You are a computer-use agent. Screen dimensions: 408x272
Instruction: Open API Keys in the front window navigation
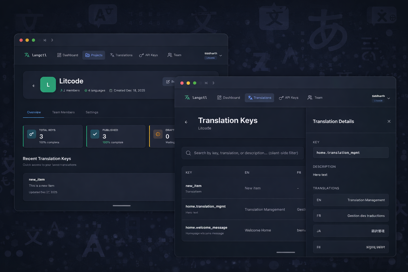[x=288, y=98]
